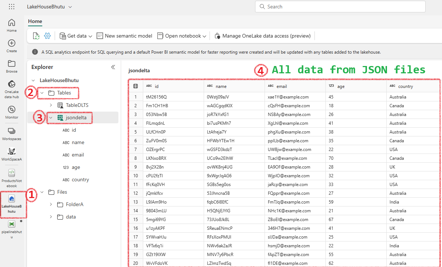Click the TableDLTS table icon

click(60, 105)
